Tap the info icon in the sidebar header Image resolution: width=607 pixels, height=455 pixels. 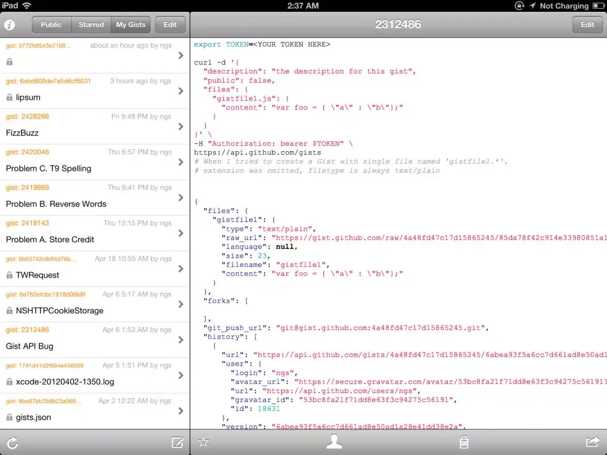[10, 25]
